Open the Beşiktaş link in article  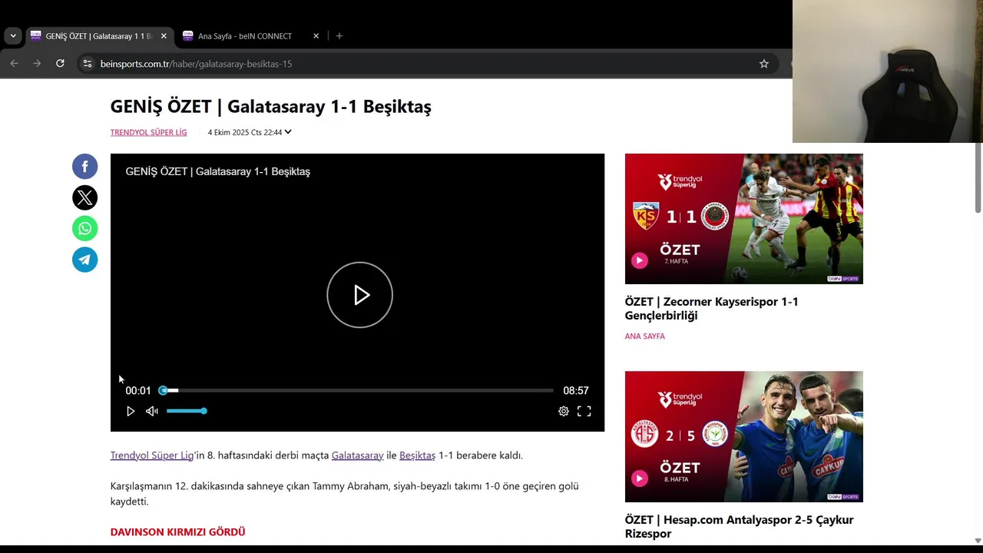tap(417, 455)
